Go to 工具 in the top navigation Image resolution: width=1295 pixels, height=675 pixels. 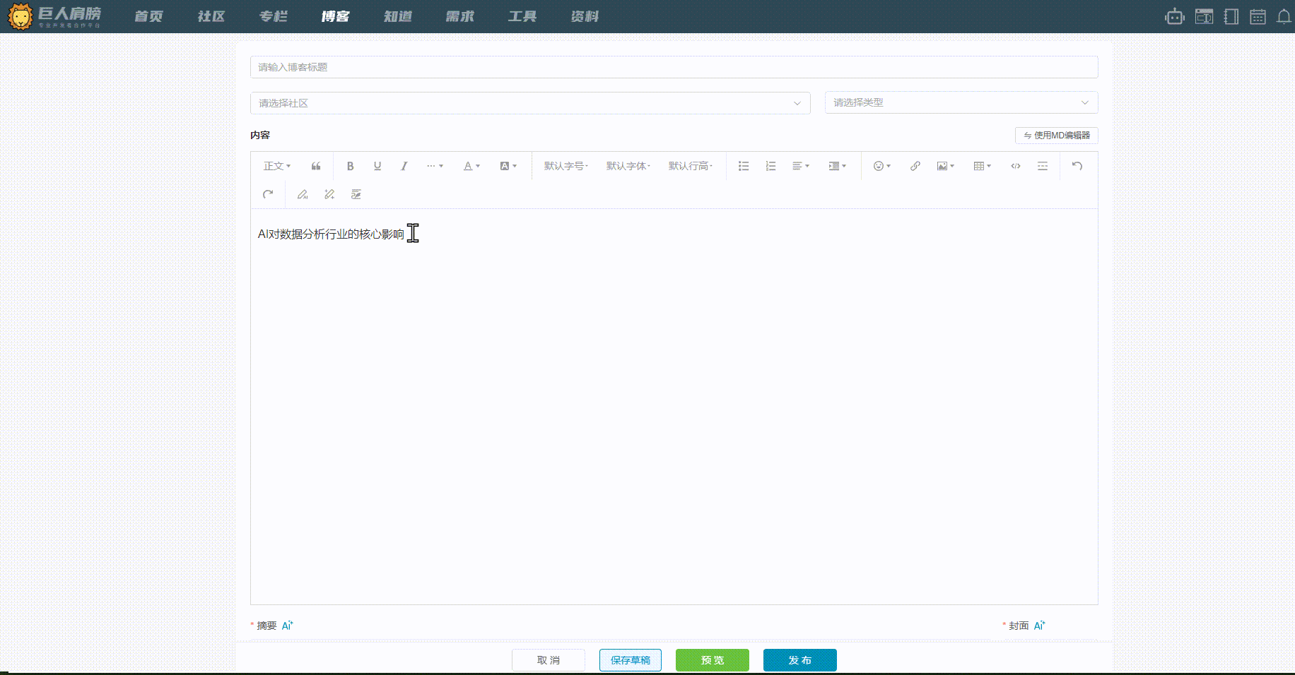click(x=522, y=16)
